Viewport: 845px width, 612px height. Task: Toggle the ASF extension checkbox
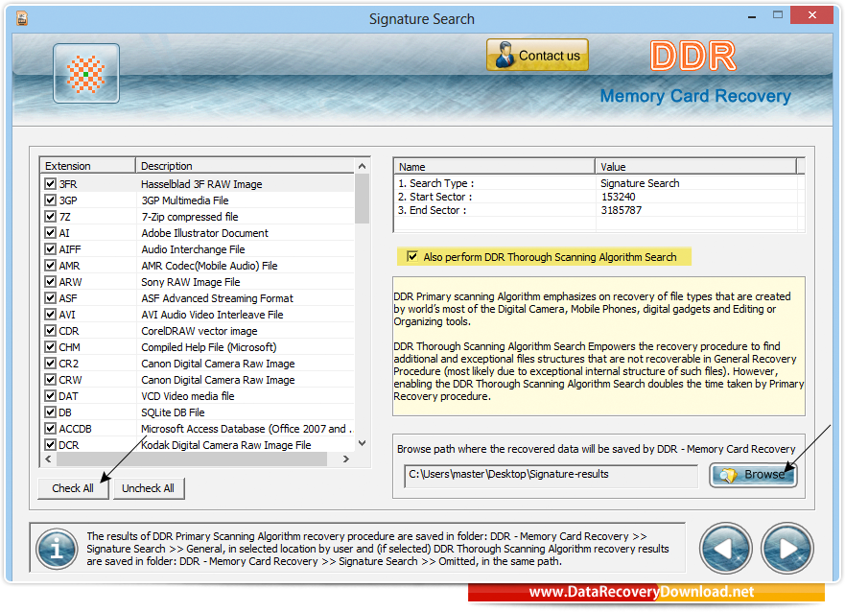[x=51, y=298]
